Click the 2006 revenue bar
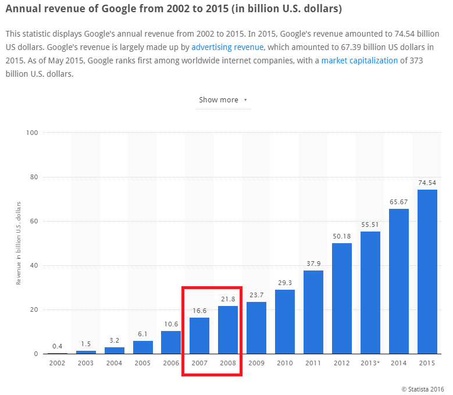The width and height of the screenshot is (453, 395). 171,343
